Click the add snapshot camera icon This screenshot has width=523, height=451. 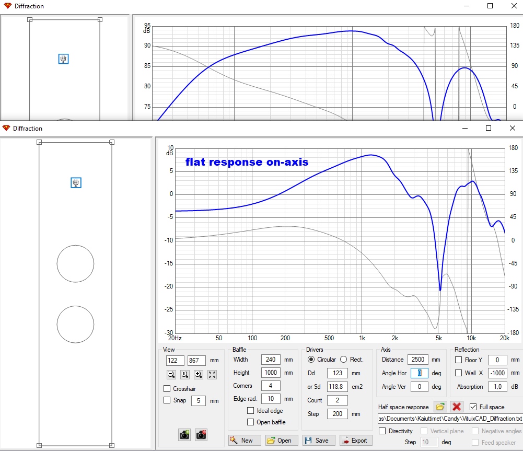tap(184, 435)
